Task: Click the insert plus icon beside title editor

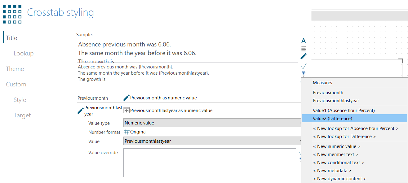Action: [304, 72]
